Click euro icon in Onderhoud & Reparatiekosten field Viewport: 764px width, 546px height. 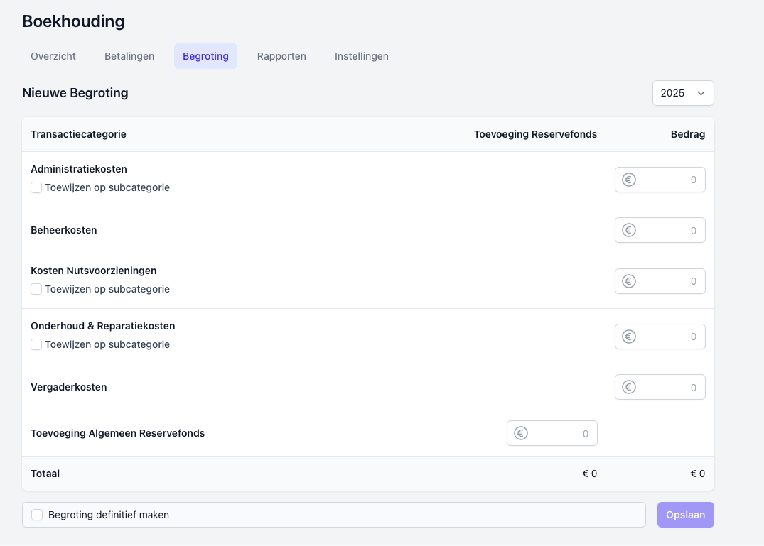point(628,337)
